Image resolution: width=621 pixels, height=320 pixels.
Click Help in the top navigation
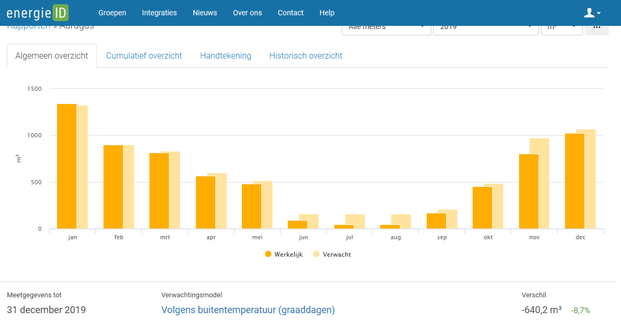(x=327, y=13)
